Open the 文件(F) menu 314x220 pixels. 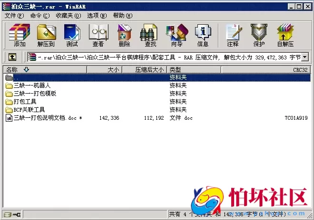click(x=14, y=16)
